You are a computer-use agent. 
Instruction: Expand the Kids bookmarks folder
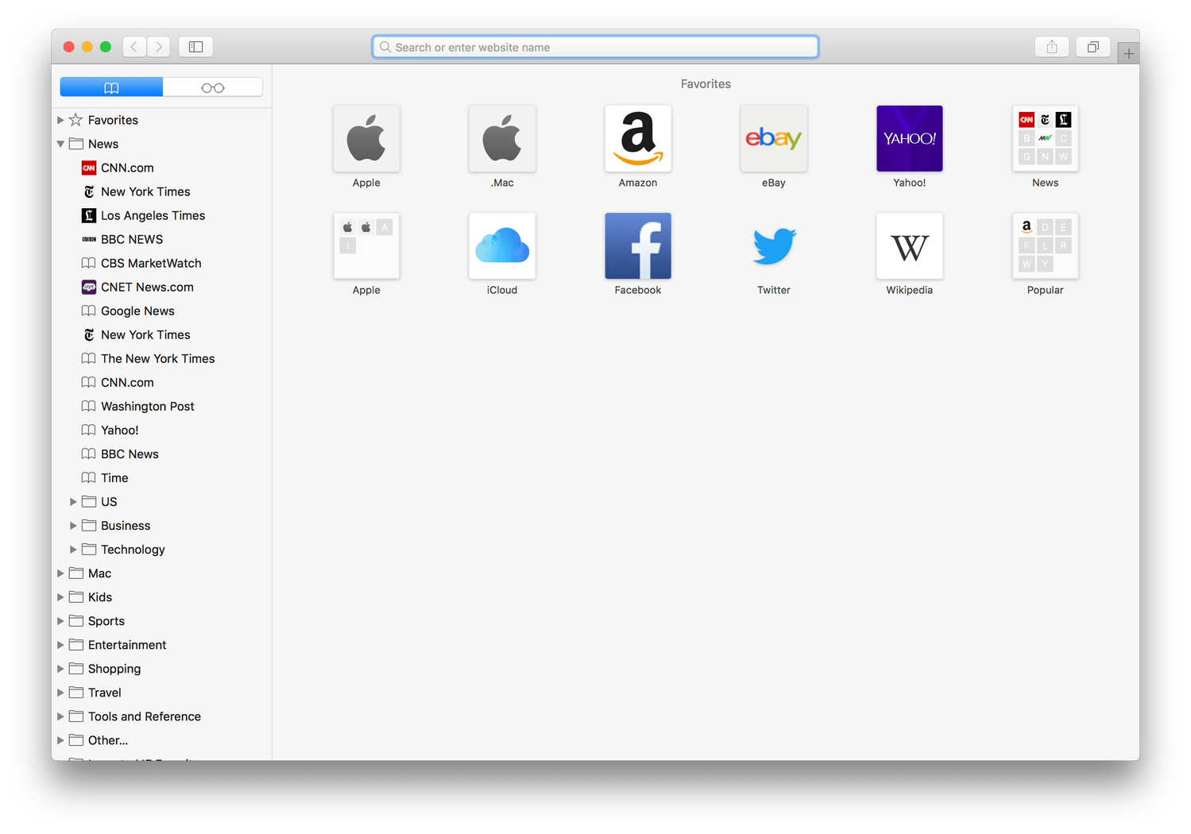(x=60, y=597)
